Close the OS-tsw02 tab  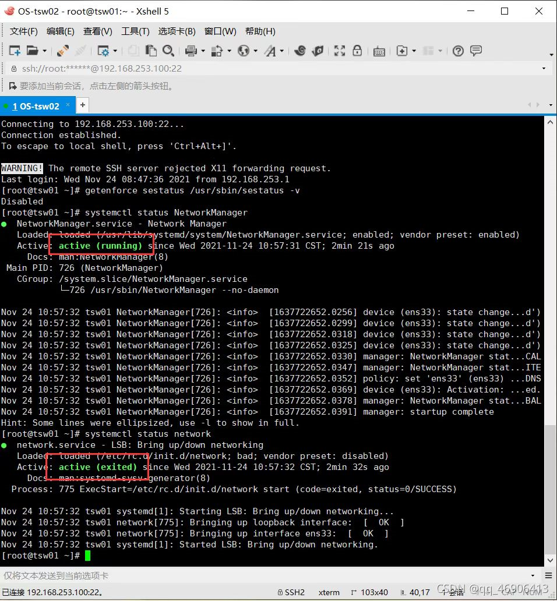[x=68, y=105]
